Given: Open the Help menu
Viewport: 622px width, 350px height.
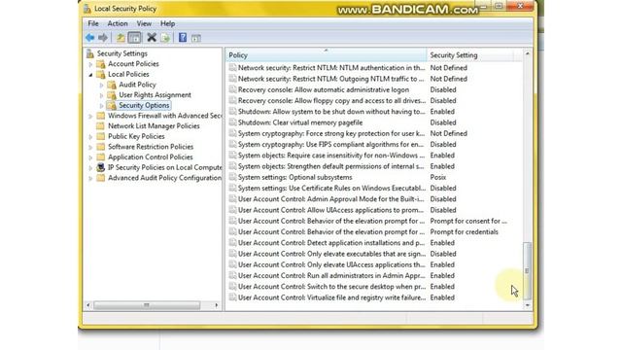Looking at the screenshot, I should click(x=167, y=23).
